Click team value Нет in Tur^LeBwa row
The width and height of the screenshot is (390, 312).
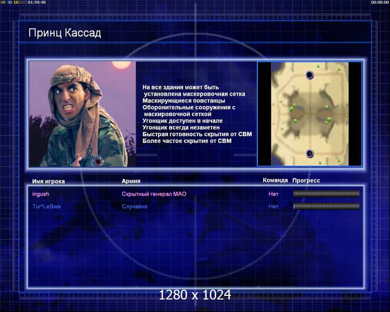274,206
